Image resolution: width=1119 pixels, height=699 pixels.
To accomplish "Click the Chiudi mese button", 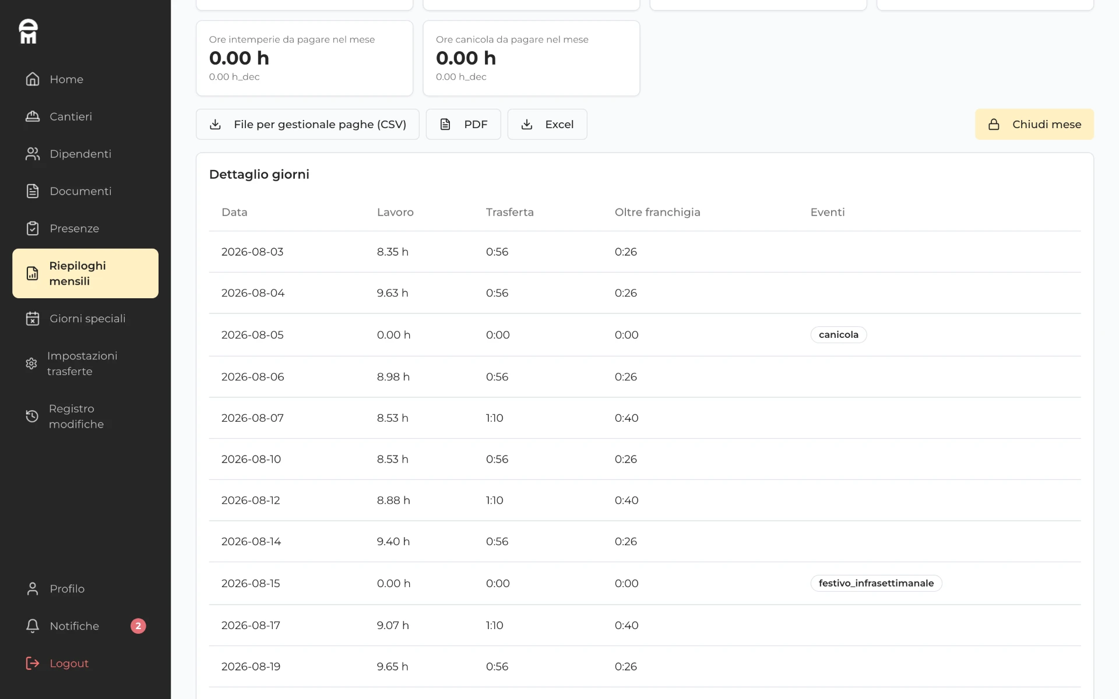I will 1034,124.
